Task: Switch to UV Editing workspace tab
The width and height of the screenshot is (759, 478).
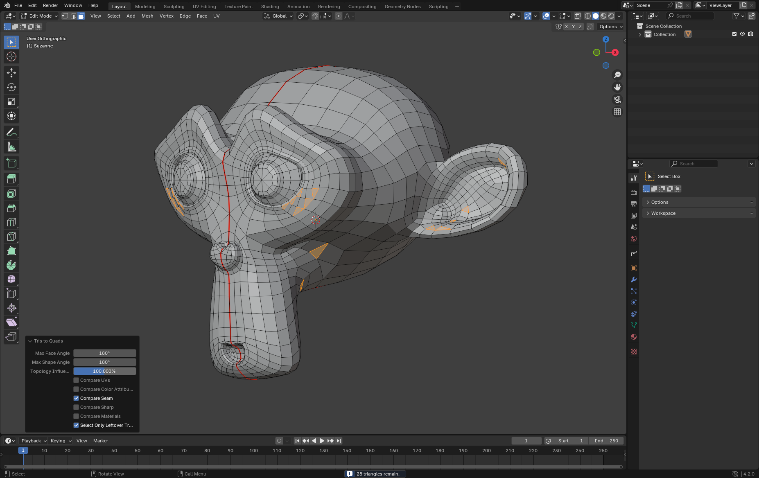Action: point(204,7)
